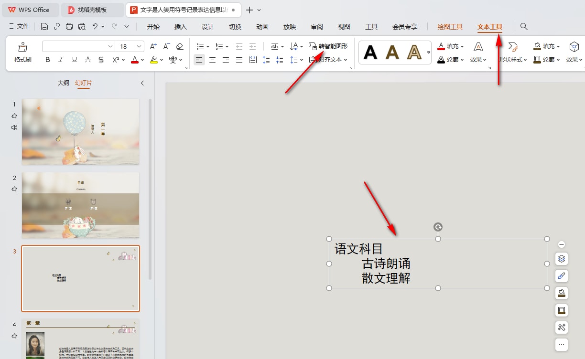Open the align text (对齐文本) dropdown
This screenshot has height=359, width=585.
pyautogui.click(x=328, y=60)
